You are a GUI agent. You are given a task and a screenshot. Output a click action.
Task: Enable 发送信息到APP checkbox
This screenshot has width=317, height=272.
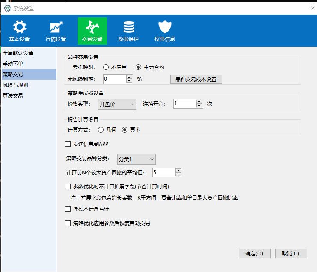68,144
